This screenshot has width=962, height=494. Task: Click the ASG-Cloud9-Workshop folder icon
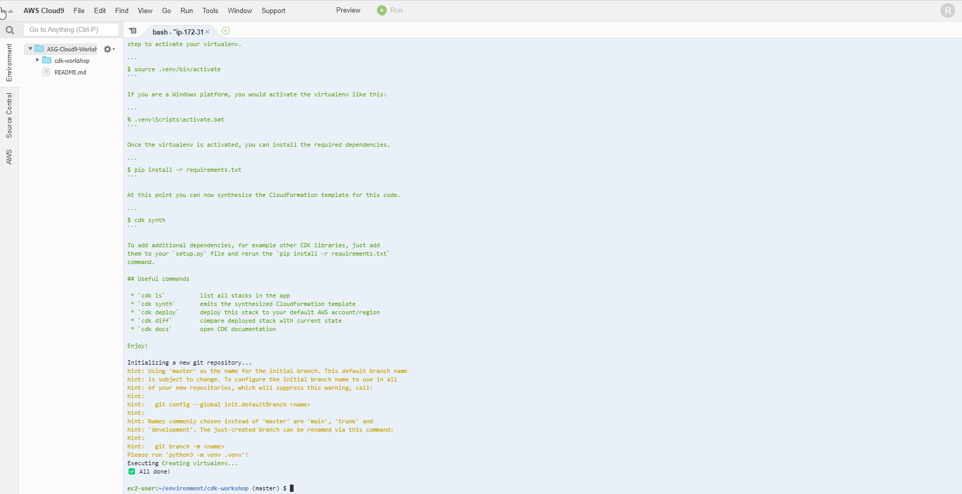[x=39, y=49]
